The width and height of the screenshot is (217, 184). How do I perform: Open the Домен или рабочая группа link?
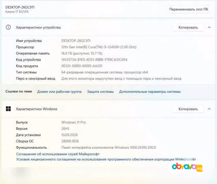59,92
